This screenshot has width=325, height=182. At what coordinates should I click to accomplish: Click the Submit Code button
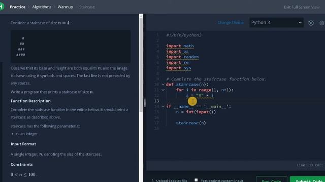point(307,179)
